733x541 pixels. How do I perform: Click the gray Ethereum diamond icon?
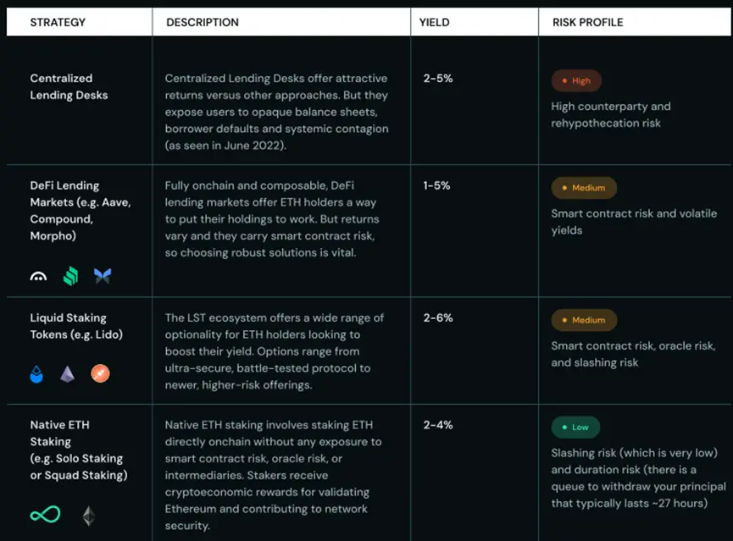click(x=88, y=516)
